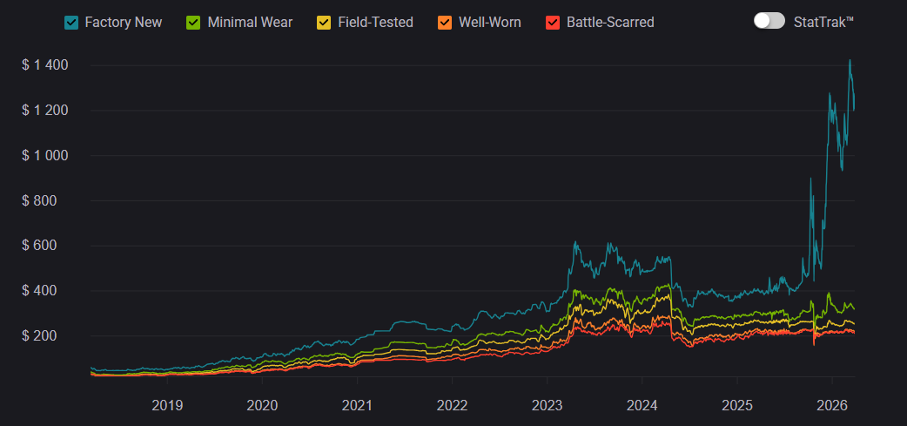The image size is (907, 426).
Task: Disable the orange Well-Worn checkbox
Action: point(444,22)
